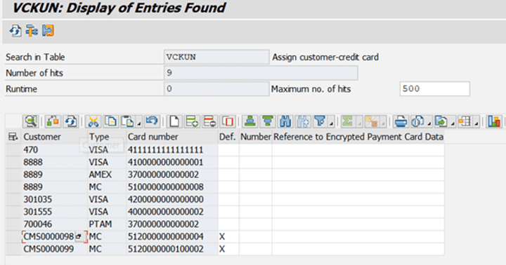506x265 pixels.
Task: Click the Export icon with green arrow
Action: [x=441, y=121]
